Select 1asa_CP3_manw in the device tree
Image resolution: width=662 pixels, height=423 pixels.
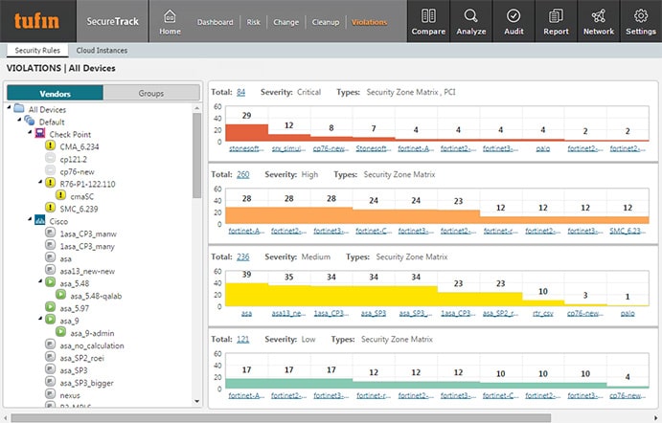88,234
